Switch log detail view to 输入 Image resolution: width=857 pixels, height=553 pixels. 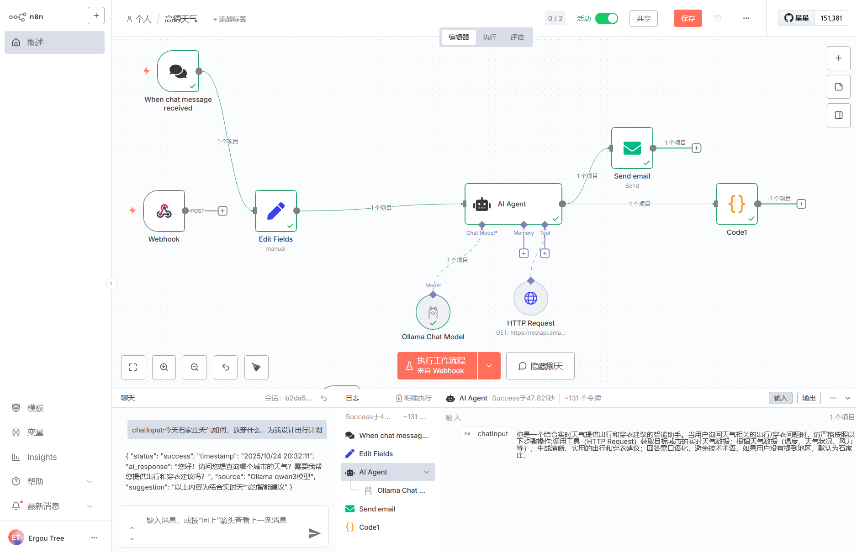(x=780, y=398)
